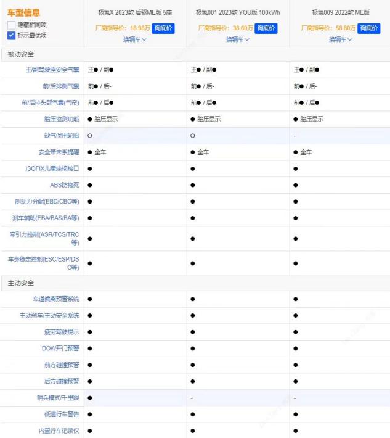The image size is (390, 438).
Task: Open 换辆车 dropdown under 极氪X
Action: click(135, 39)
